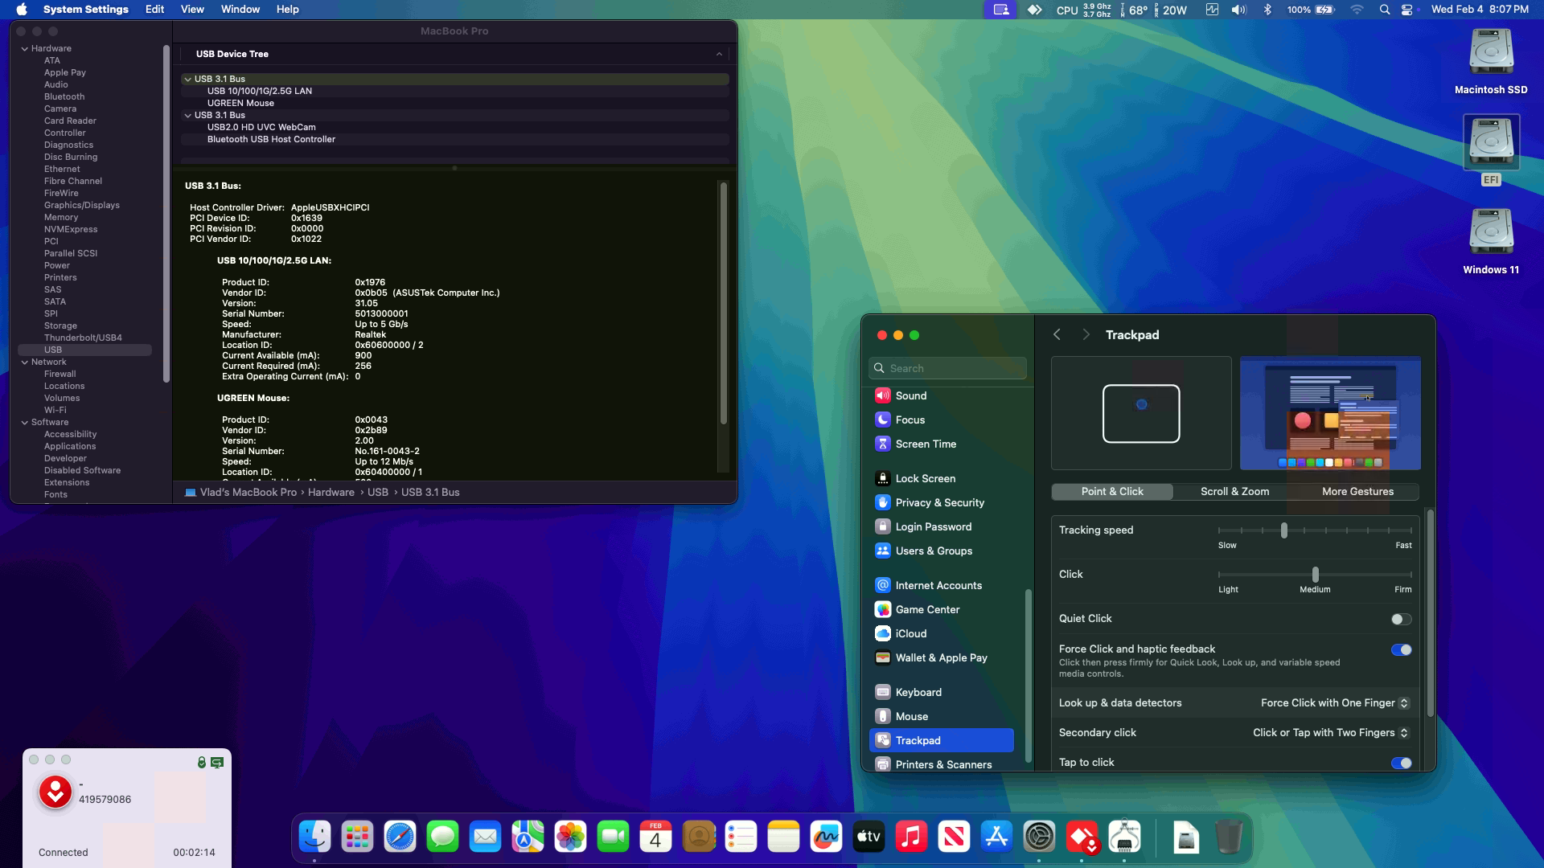Viewport: 1544px width, 868px height.
Task: Open Messages from the Dock
Action: pyautogui.click(x=442, y=837)
